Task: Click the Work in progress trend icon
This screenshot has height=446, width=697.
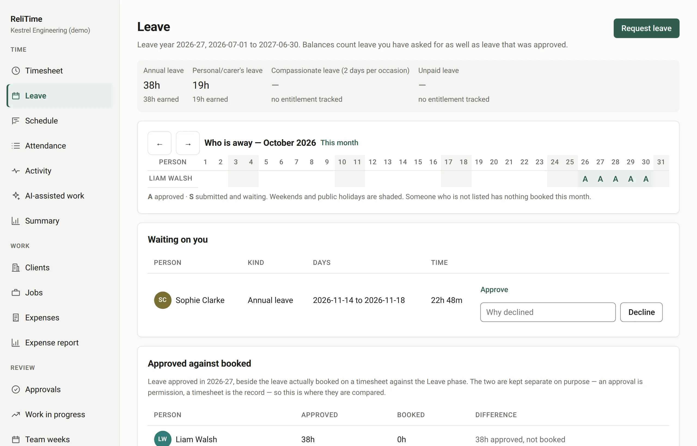Action: click(16, 414)
